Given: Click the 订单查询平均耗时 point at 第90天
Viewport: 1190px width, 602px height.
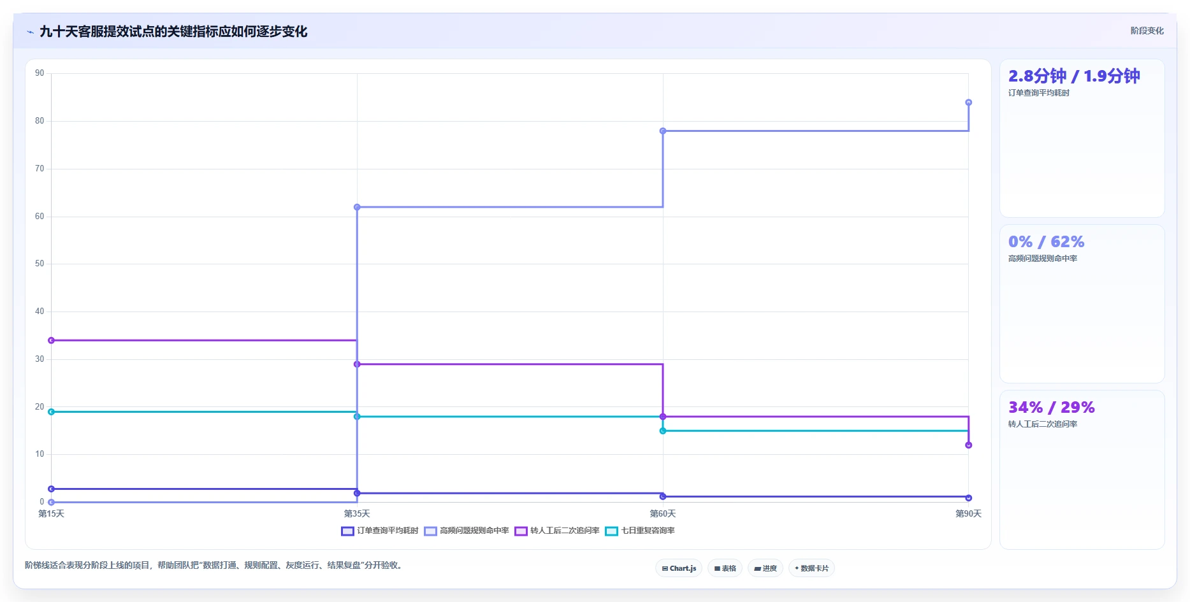Looking at the screenshot, I should point(968,498).
